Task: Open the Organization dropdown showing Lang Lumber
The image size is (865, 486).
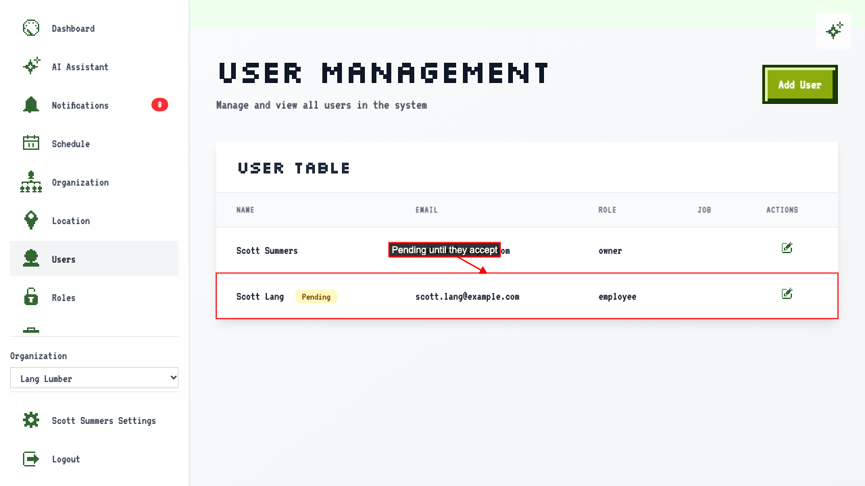Action: coord(95,378)
